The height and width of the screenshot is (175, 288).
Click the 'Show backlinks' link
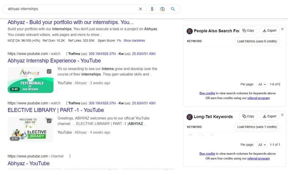pos(134,40)
